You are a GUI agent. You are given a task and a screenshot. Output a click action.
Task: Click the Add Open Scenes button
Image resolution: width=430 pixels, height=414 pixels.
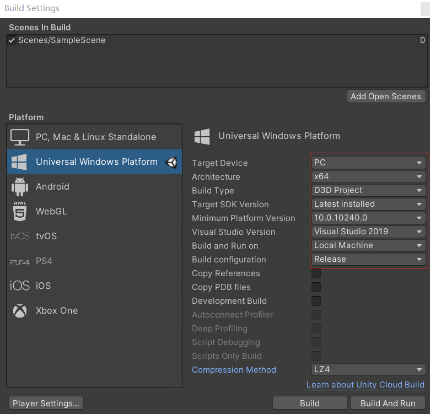pyautogui.click(x=386, y=96)
